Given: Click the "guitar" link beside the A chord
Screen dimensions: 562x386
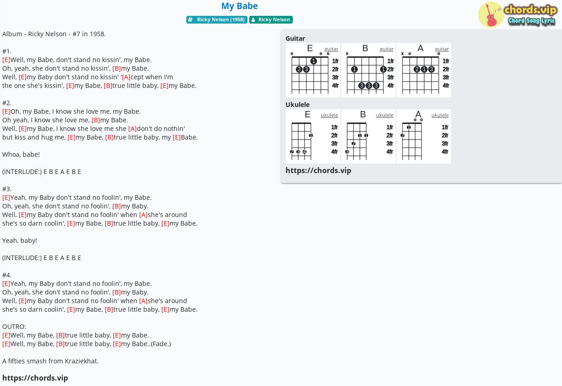Looking at the screenshot, I should coord(442,49).
